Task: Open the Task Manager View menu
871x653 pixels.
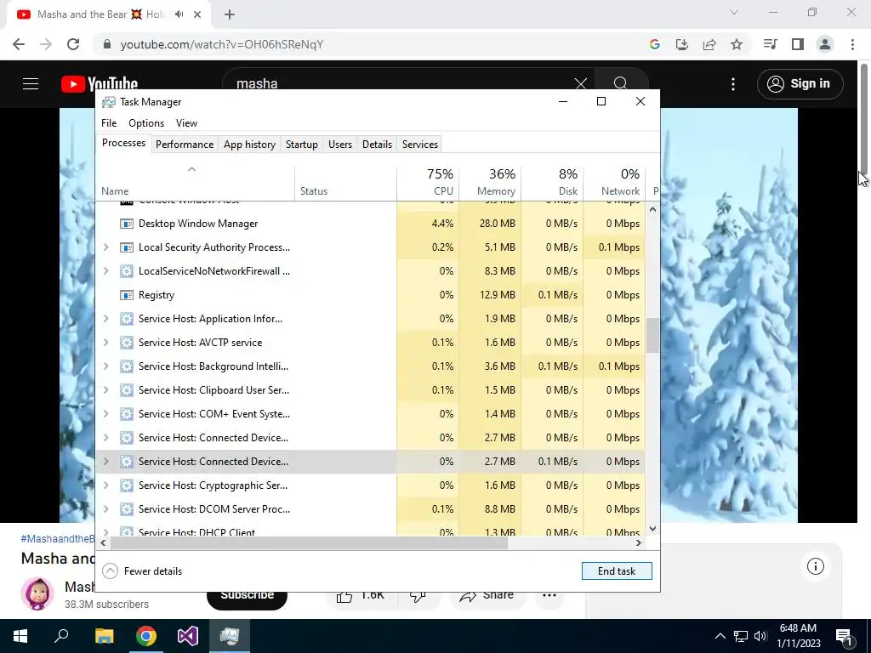Action: point(186,123)
